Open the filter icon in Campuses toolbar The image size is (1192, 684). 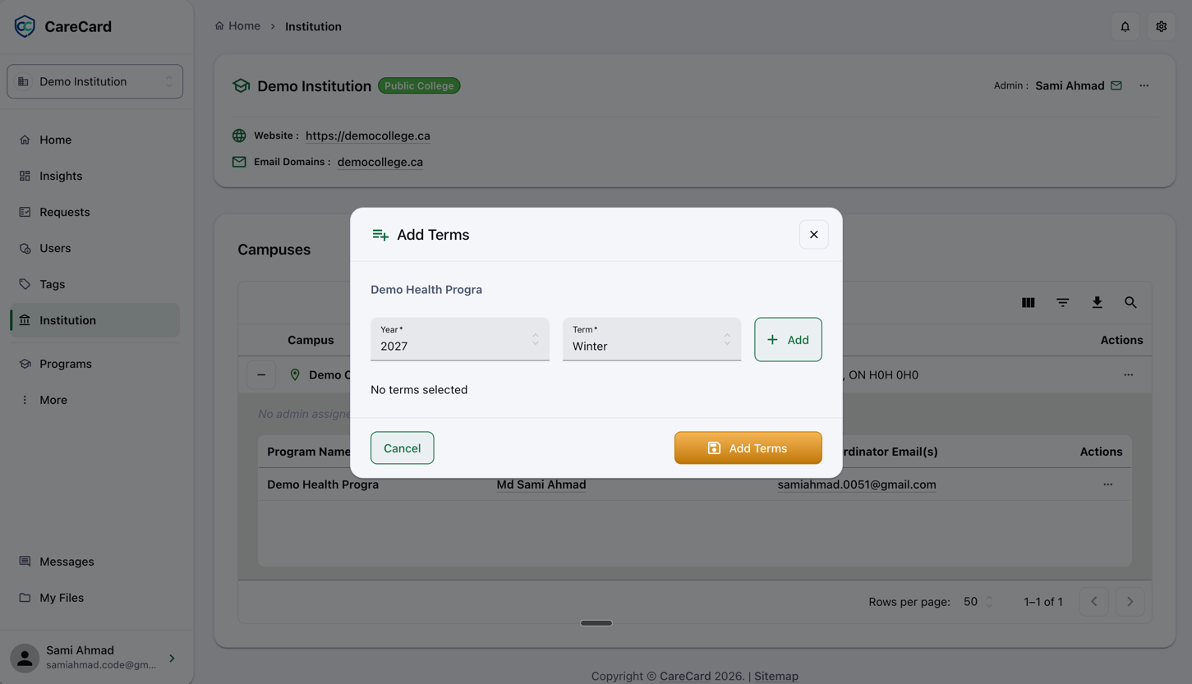coord(1062,303)
